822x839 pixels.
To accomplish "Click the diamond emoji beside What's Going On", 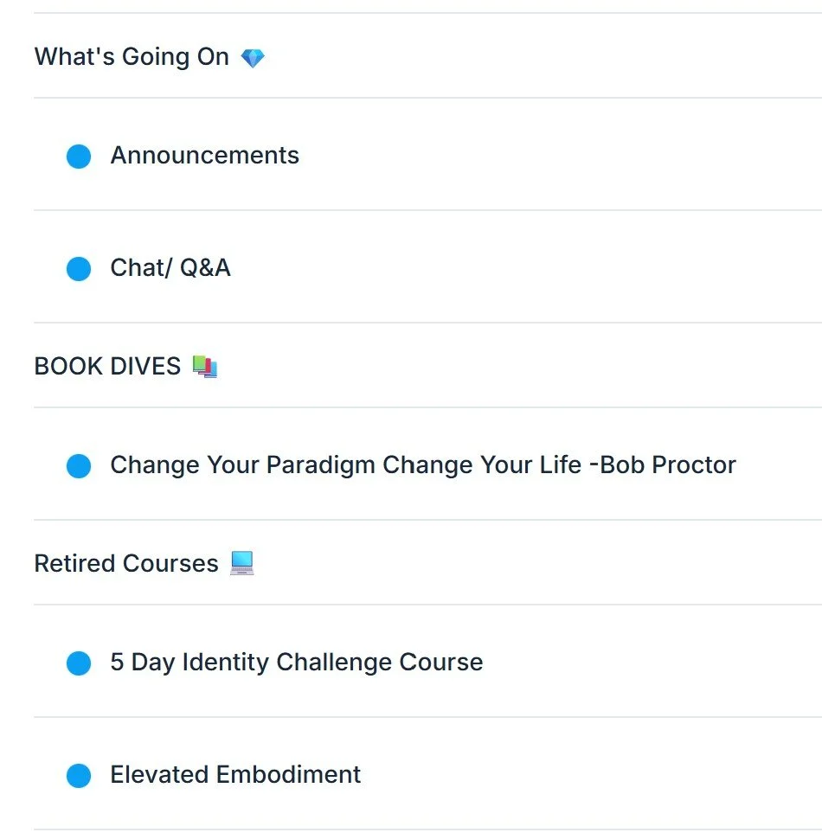I will pyautogui.click(x=253, y=58).
